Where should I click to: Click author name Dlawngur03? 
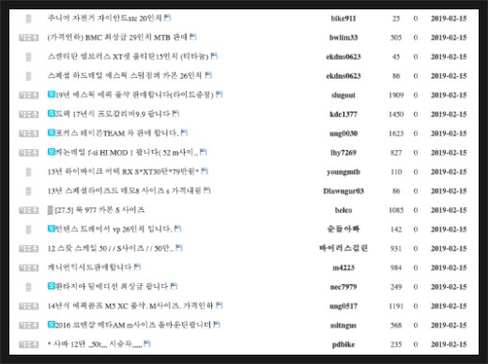point(343,190)
